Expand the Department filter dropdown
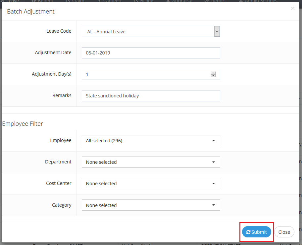 point(151,162)
